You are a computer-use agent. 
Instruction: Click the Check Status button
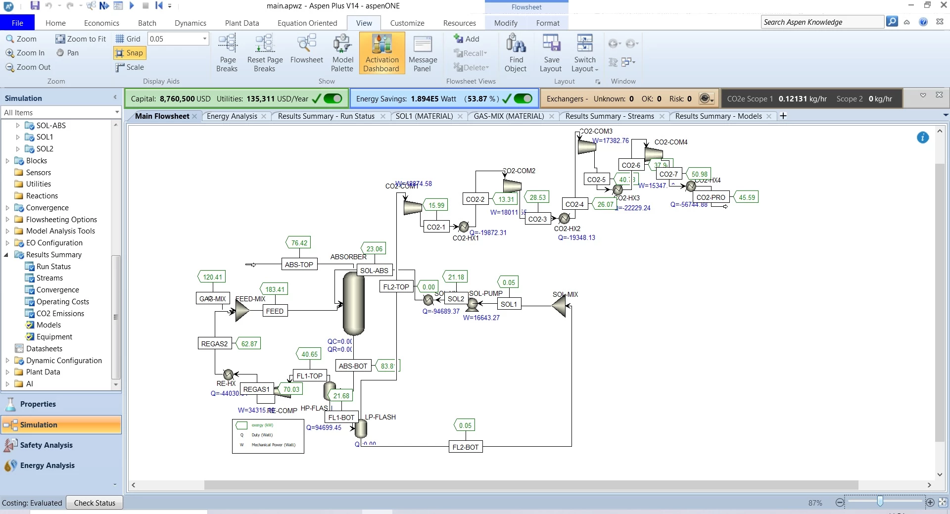[95, 503]
